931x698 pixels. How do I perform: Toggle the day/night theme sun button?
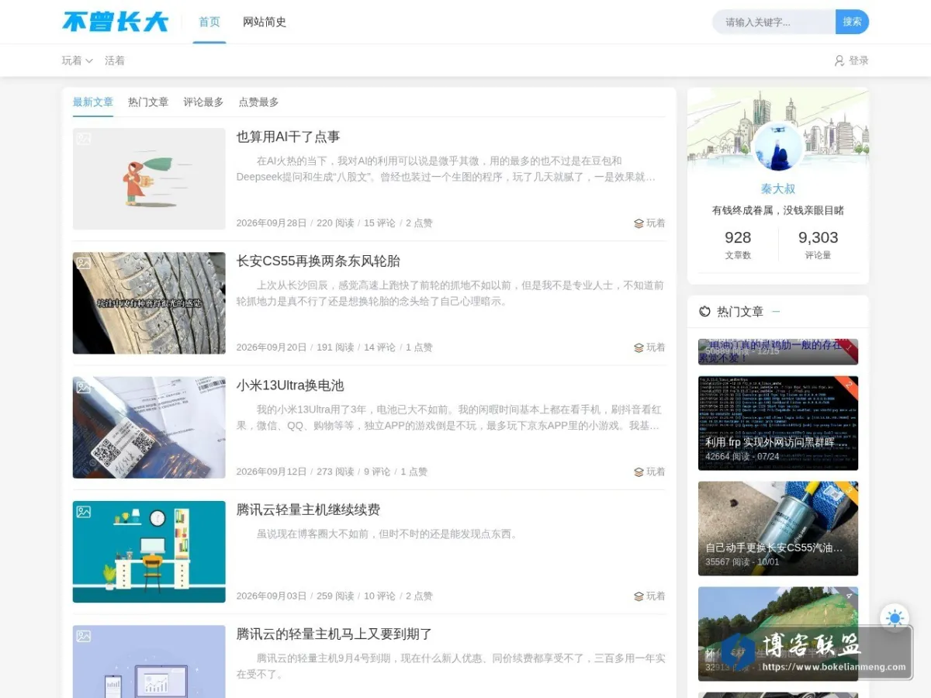pyautogui.click(x=895, y=618)
